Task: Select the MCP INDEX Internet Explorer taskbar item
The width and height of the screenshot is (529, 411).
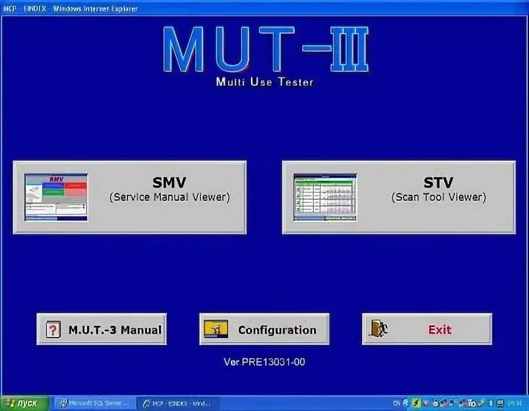Action: [178, 403]
